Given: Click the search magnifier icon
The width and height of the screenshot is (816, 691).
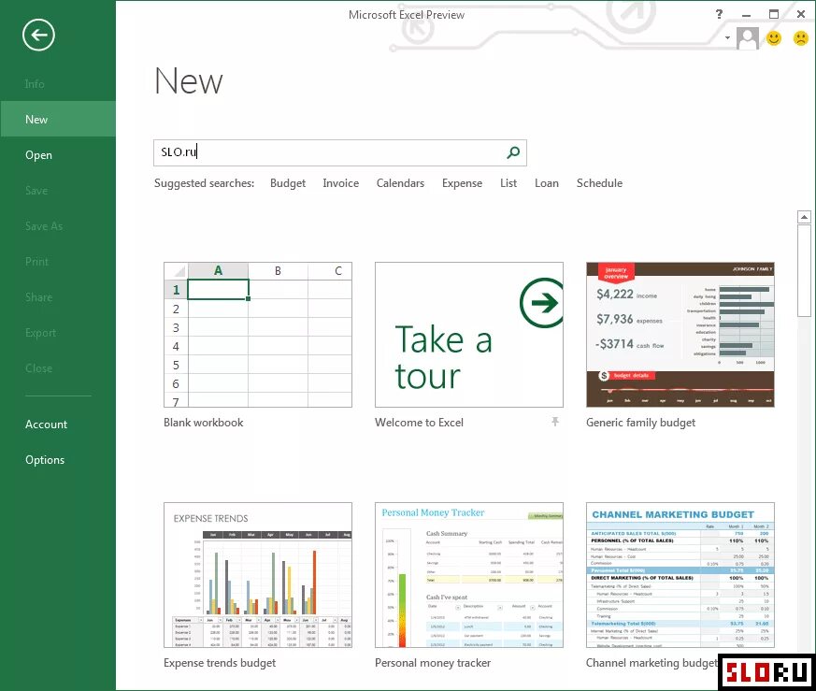Looking at the screenshot, I should pos(513,152).
